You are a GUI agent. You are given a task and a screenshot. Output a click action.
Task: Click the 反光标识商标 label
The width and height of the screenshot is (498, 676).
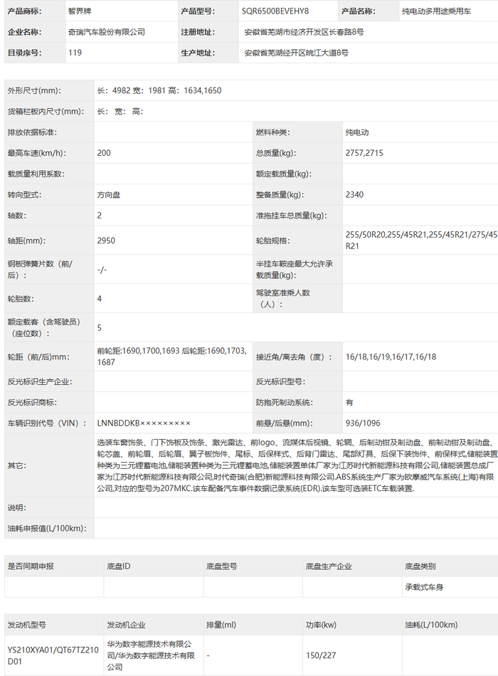point(32,402)
